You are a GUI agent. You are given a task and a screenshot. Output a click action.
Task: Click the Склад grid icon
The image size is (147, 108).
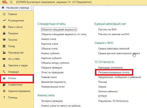tap(4, 46)
